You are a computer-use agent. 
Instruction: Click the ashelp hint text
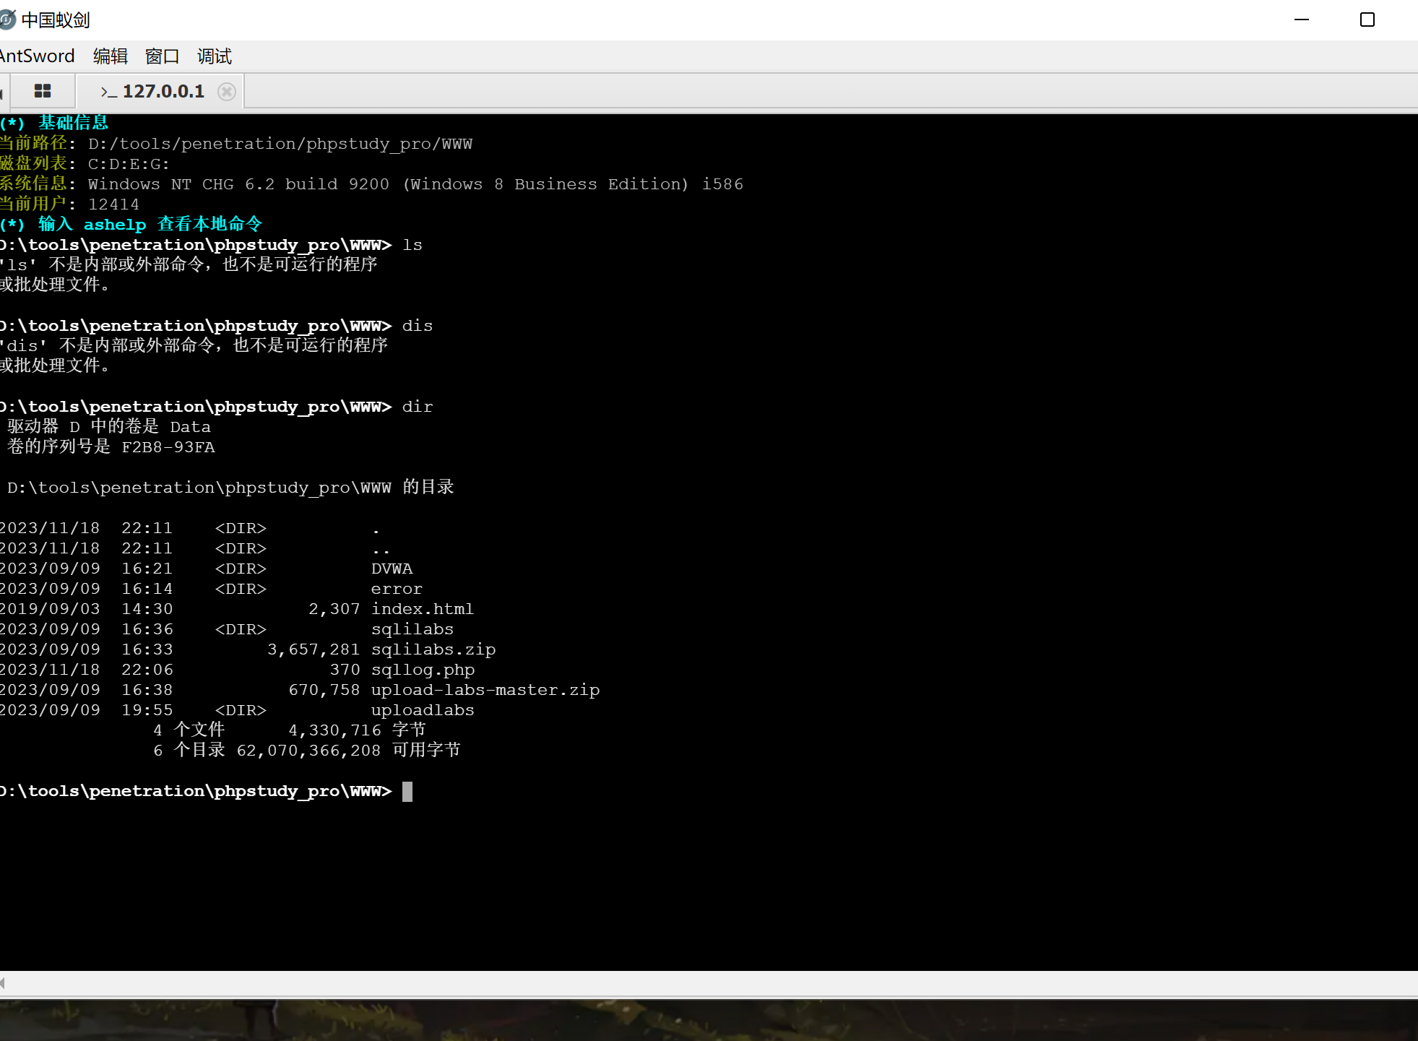coord(115,225)
